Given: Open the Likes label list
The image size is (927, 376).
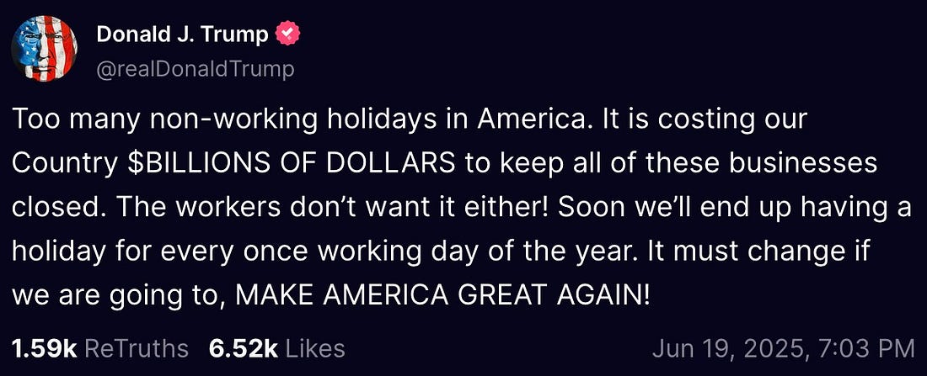Looking at the screenshot, I should (x=315, y=347).
